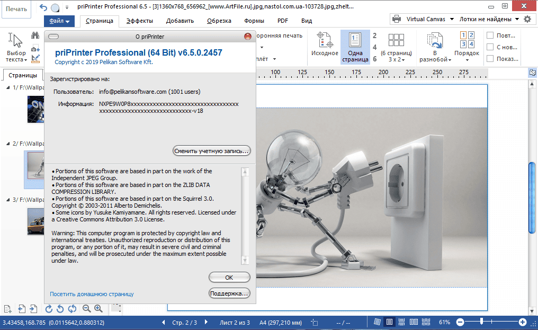The height and width of the screenshot is (330, 538).
Task: Click the crop marks icon in status bar
Action: pyautogui.click(x=315, y=323)
